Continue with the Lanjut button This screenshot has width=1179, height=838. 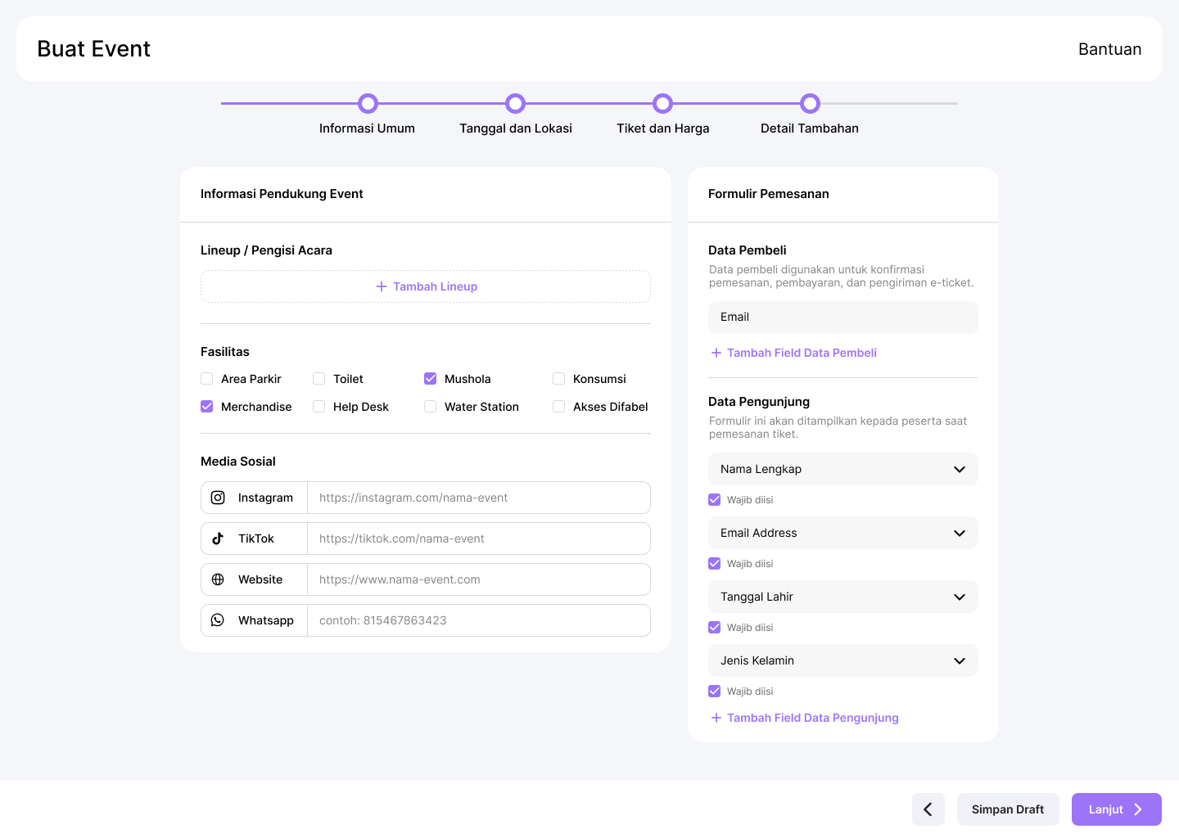pyautogui.click(x=1117, y=809)
